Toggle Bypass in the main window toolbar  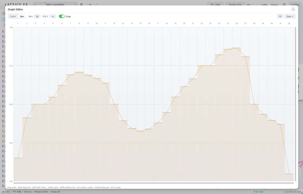pos(275,5)
